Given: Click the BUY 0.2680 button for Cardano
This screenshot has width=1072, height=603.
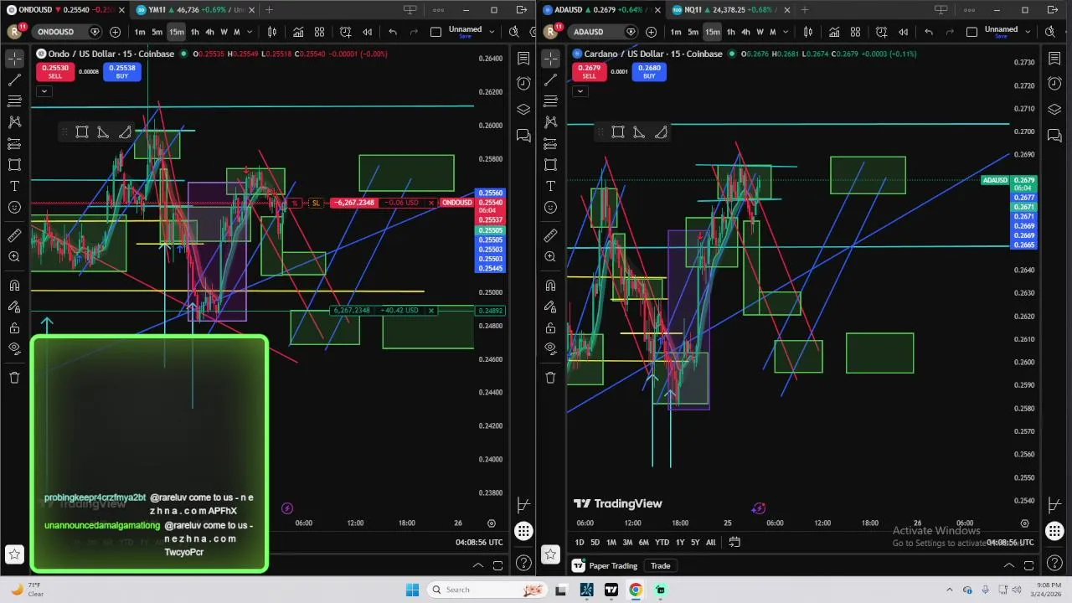Looking at the screenshot, I should (x=649, y=72).
